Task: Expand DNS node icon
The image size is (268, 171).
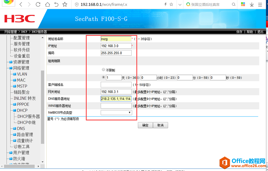Action: tap(15, 129)
